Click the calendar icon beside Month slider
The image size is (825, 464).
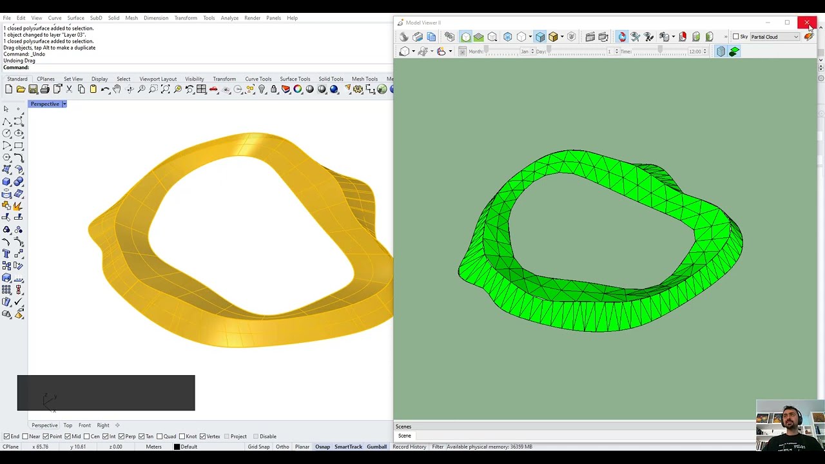tap(462, 51)
